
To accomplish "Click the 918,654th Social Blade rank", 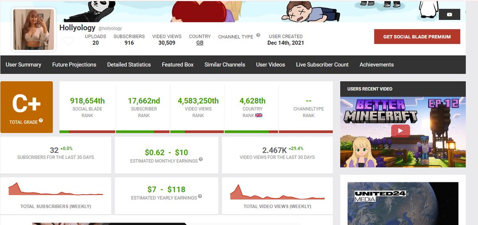I will coord(87,101).
